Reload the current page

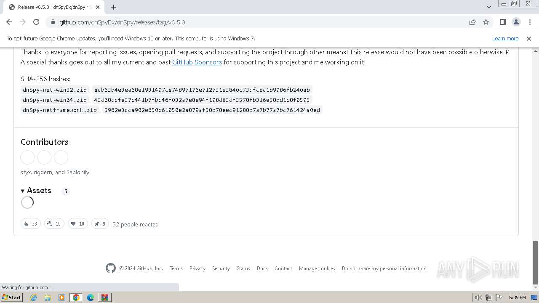point(36,22)
